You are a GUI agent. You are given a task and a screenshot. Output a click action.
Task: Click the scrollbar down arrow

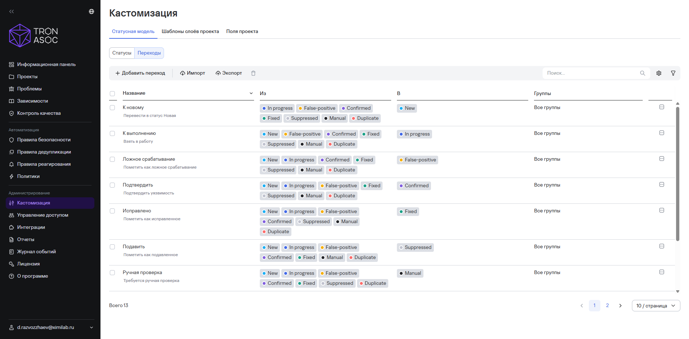click(678, 292)
